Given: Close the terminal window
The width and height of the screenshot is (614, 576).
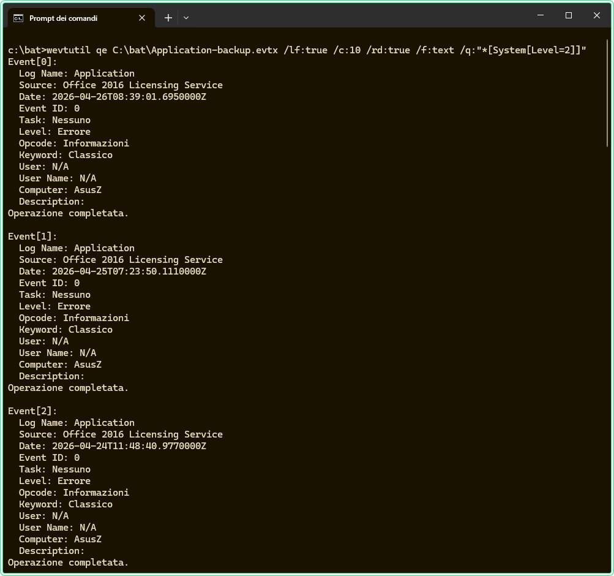Looking at the screenshot, I should (597, 15).
